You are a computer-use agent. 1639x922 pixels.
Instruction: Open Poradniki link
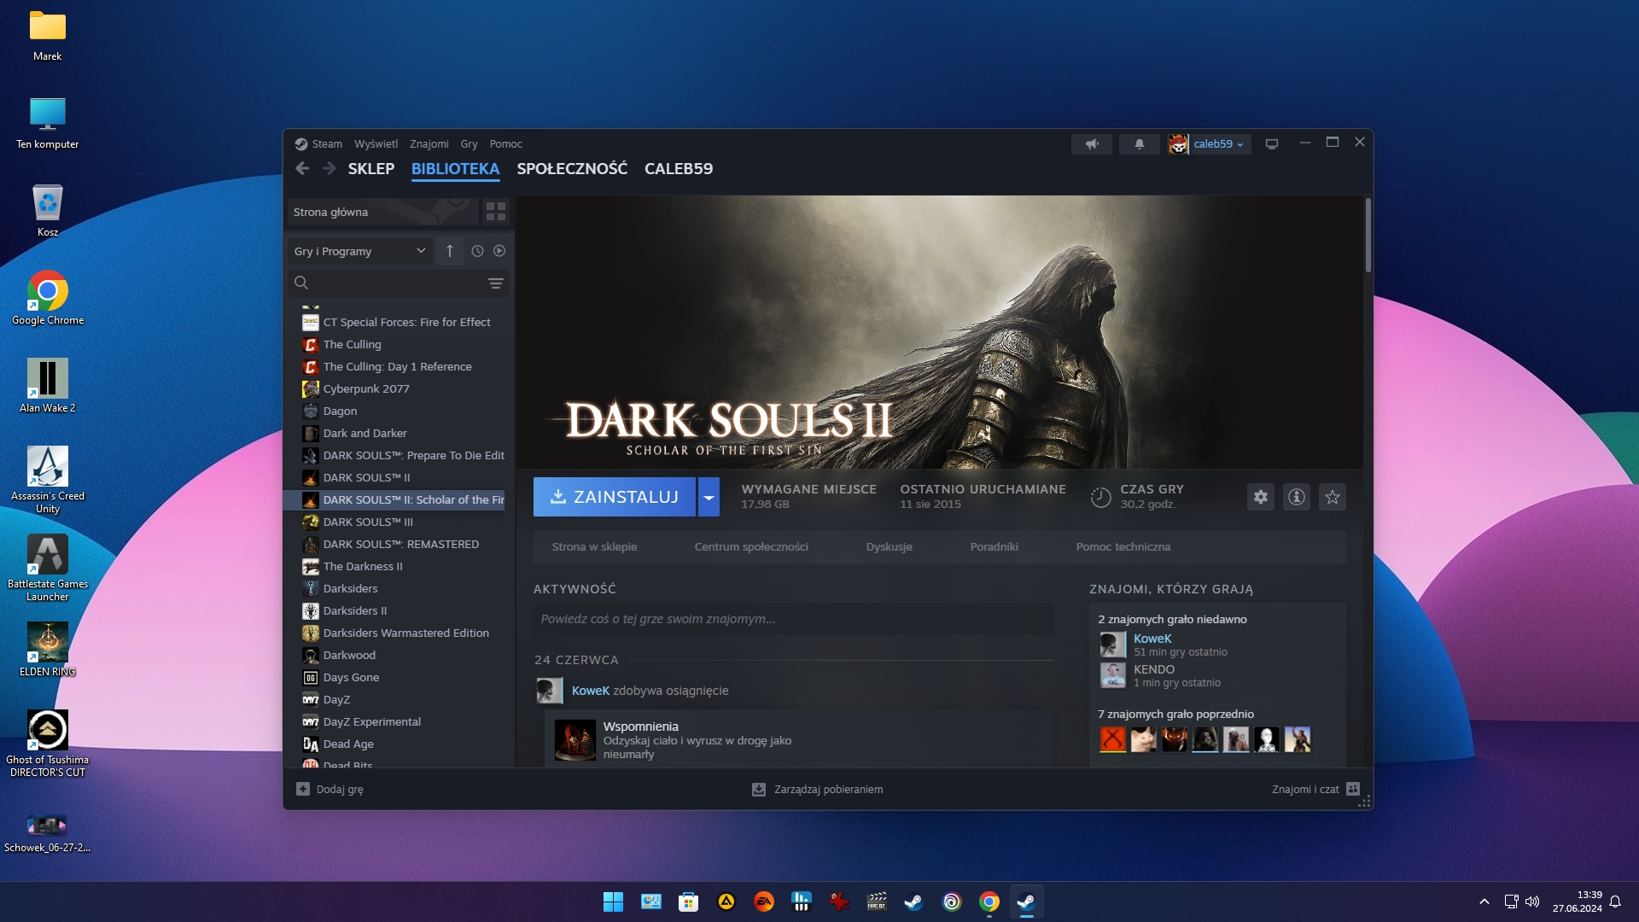(994, 547)
